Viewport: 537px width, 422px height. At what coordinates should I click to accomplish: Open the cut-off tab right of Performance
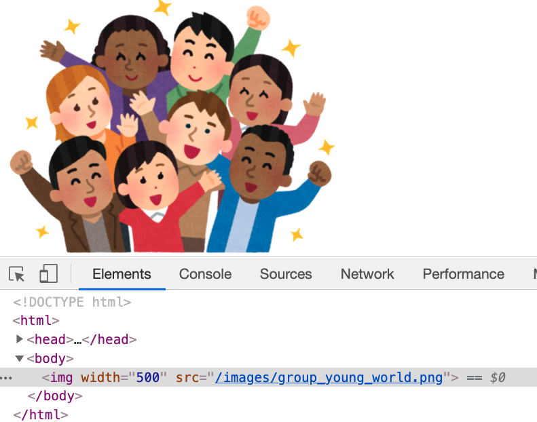pyautogui.click(x=534, y=274)
